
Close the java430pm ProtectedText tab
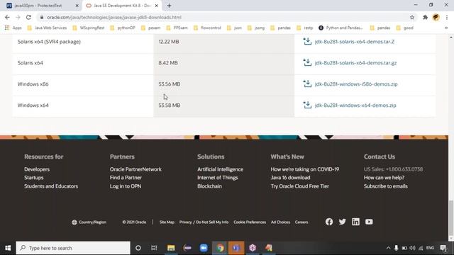[x=77, y=6]
